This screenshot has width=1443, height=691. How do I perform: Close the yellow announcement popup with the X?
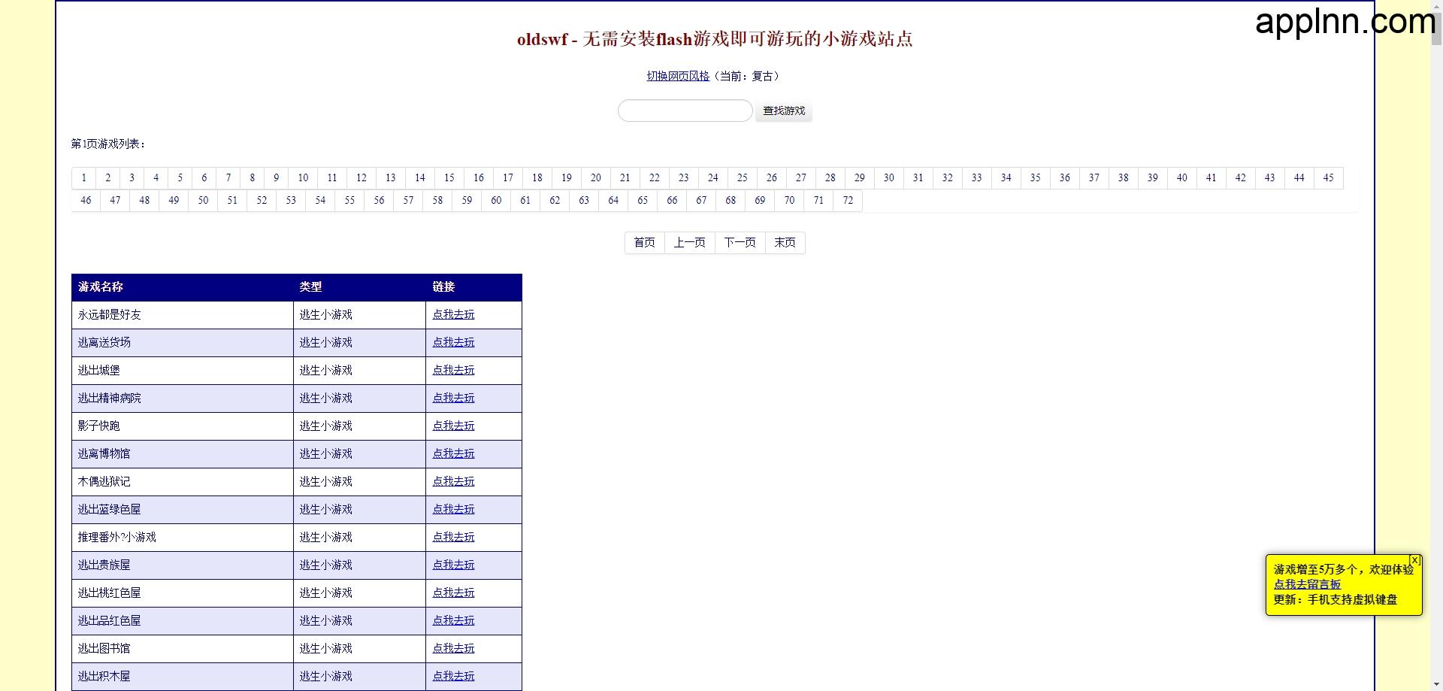tap(1414, 560)
